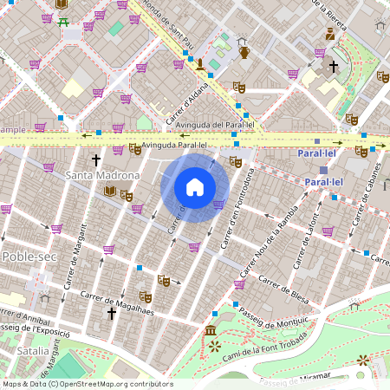Select the museum icon near Passeig de Montjuïc
390x390 pixels.
click(x=211, y=330)
